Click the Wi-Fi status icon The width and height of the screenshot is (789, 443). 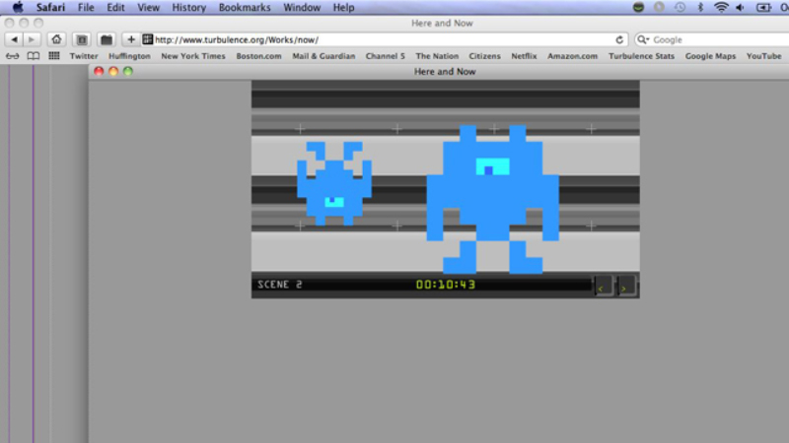(x=721, y=8)
